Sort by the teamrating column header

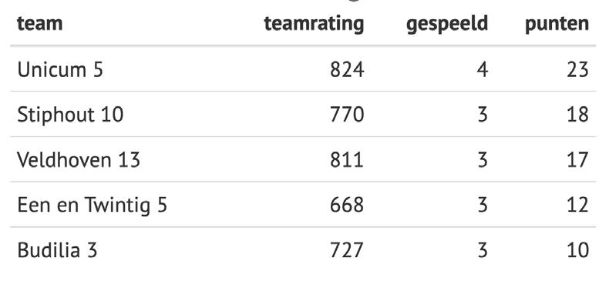[x=314, y=25]
